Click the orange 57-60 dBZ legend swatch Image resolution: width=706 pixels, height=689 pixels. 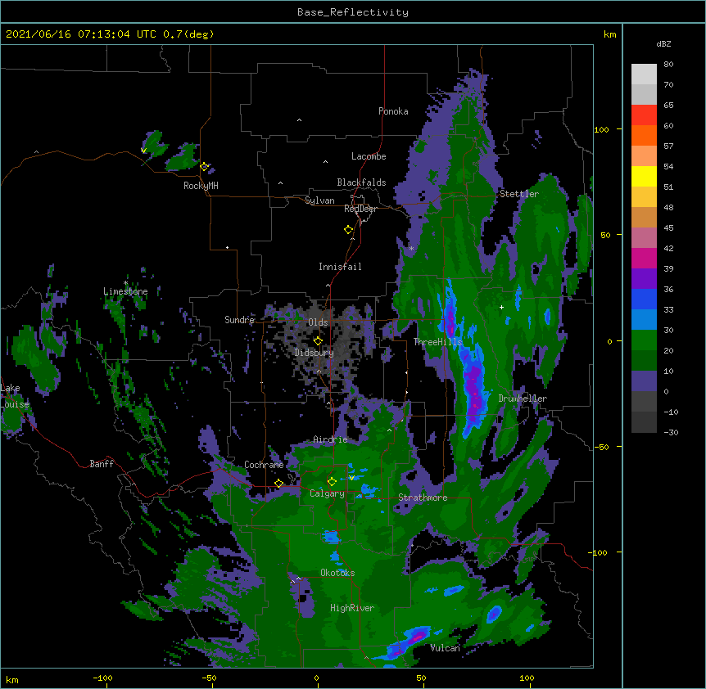coord(644,135)
